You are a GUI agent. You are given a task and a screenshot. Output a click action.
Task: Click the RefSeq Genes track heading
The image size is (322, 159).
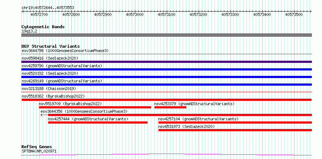tap(37, 147)
